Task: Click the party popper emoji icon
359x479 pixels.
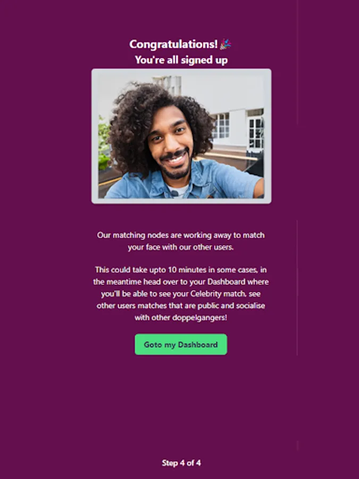Action: pyautogui.click(x=226, y=44)
